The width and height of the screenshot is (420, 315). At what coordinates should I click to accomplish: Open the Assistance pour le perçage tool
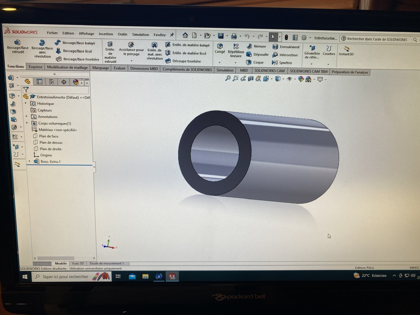pos(131,49)
